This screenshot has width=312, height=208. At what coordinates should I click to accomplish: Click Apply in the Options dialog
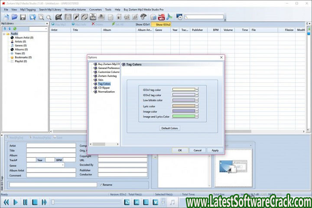coord(215,150)
